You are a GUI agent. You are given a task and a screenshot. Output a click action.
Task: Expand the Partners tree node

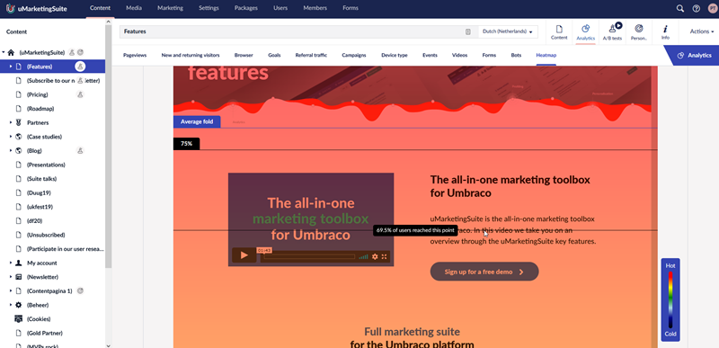[11, 122]
